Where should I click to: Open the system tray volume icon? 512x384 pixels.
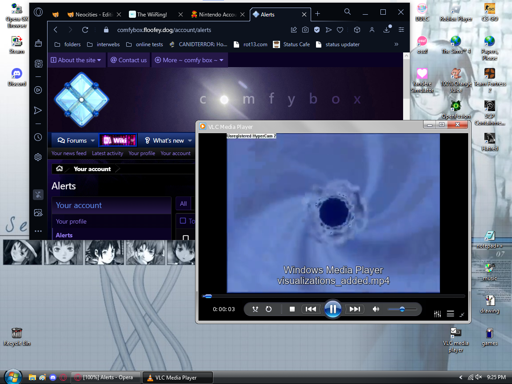[478, 377]
